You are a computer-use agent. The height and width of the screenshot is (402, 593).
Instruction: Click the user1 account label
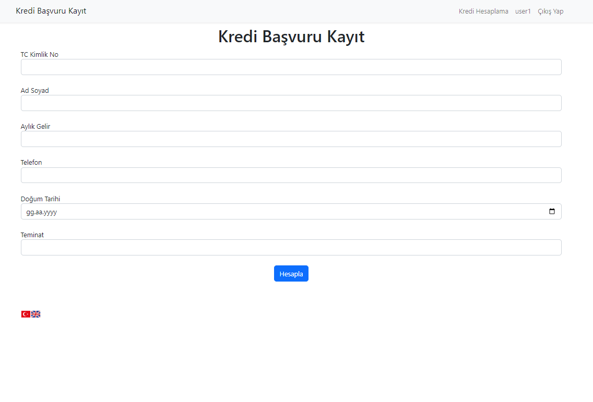coord(523,11)
